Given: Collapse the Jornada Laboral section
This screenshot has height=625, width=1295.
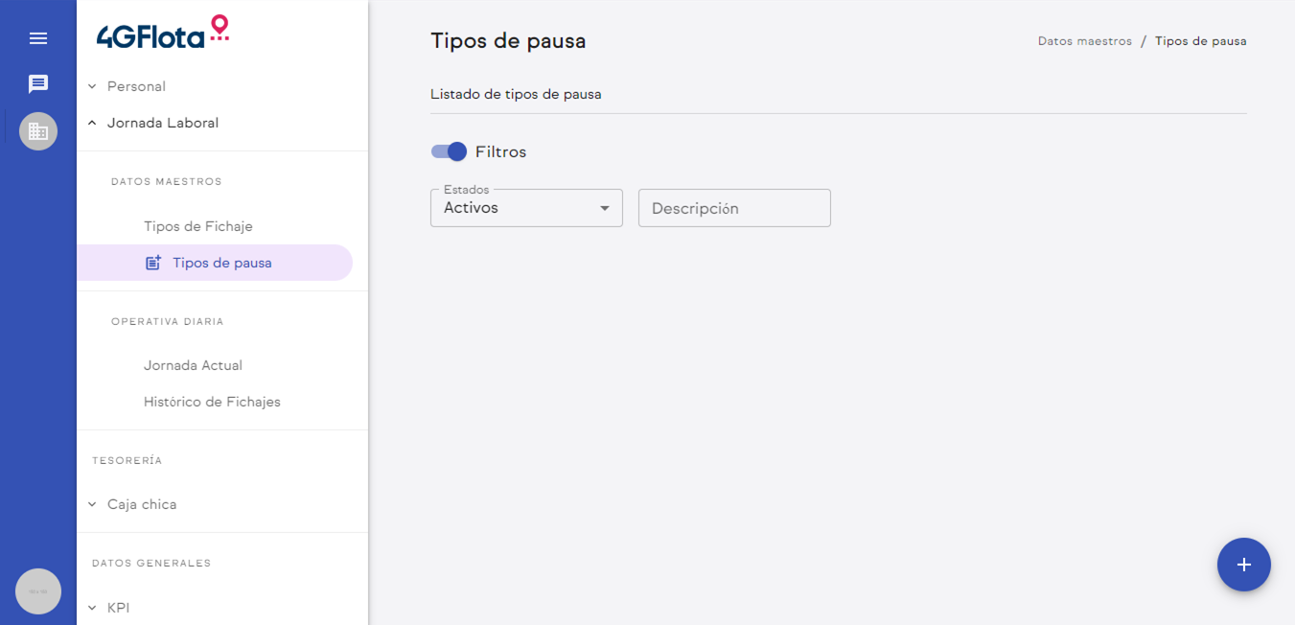Looking at the screenshot, I should pyautogui.click(x=163, y=123).
